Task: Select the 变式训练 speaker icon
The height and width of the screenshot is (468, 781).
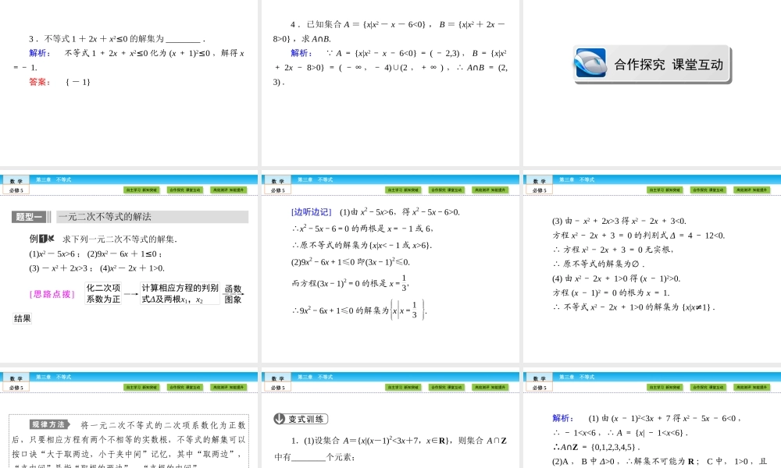Action: (277, 418)
